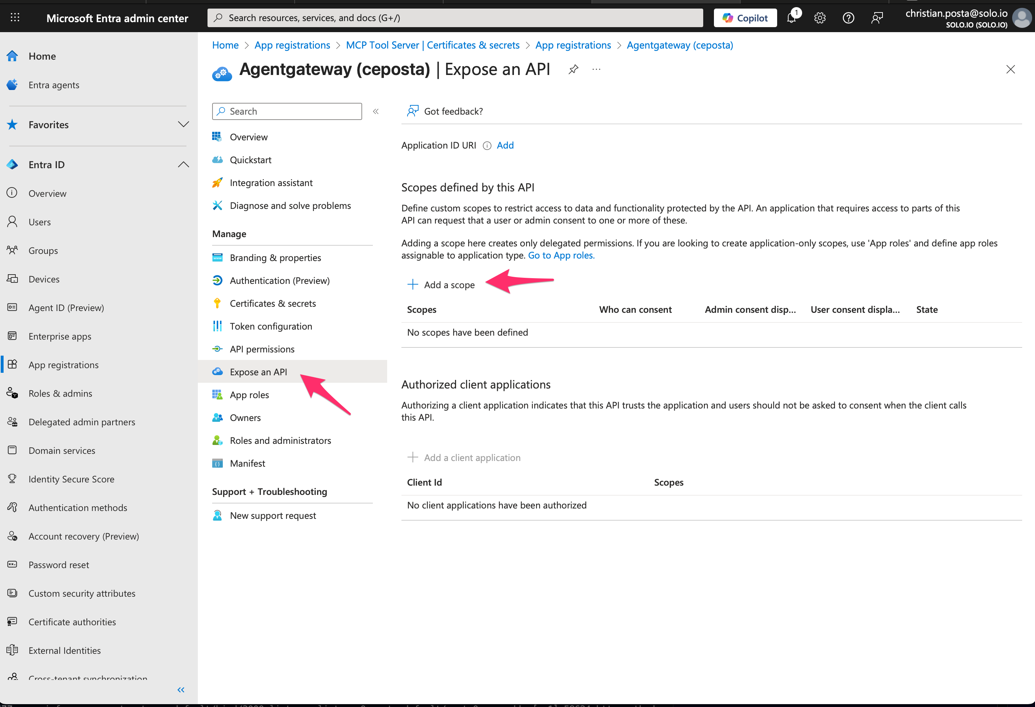
Task: Open the apps waffle menu
Action: click(x=15, y=17)
